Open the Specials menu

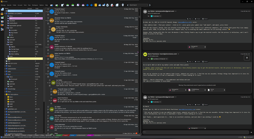coord(9,5)
